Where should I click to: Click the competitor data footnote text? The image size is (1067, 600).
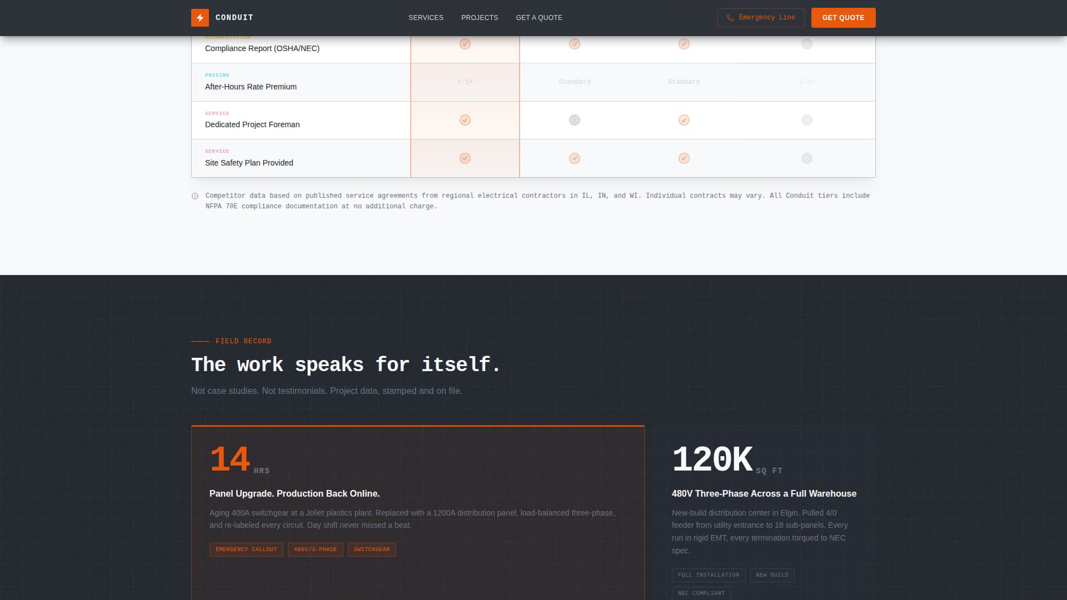(x=537, y=201)
